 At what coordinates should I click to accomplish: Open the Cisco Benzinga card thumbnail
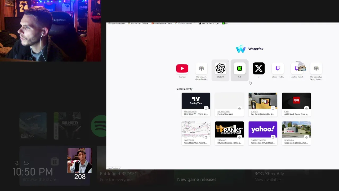296,129
